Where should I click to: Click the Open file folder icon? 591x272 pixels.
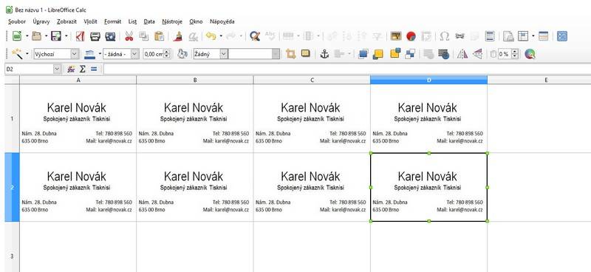click(36, 36)
